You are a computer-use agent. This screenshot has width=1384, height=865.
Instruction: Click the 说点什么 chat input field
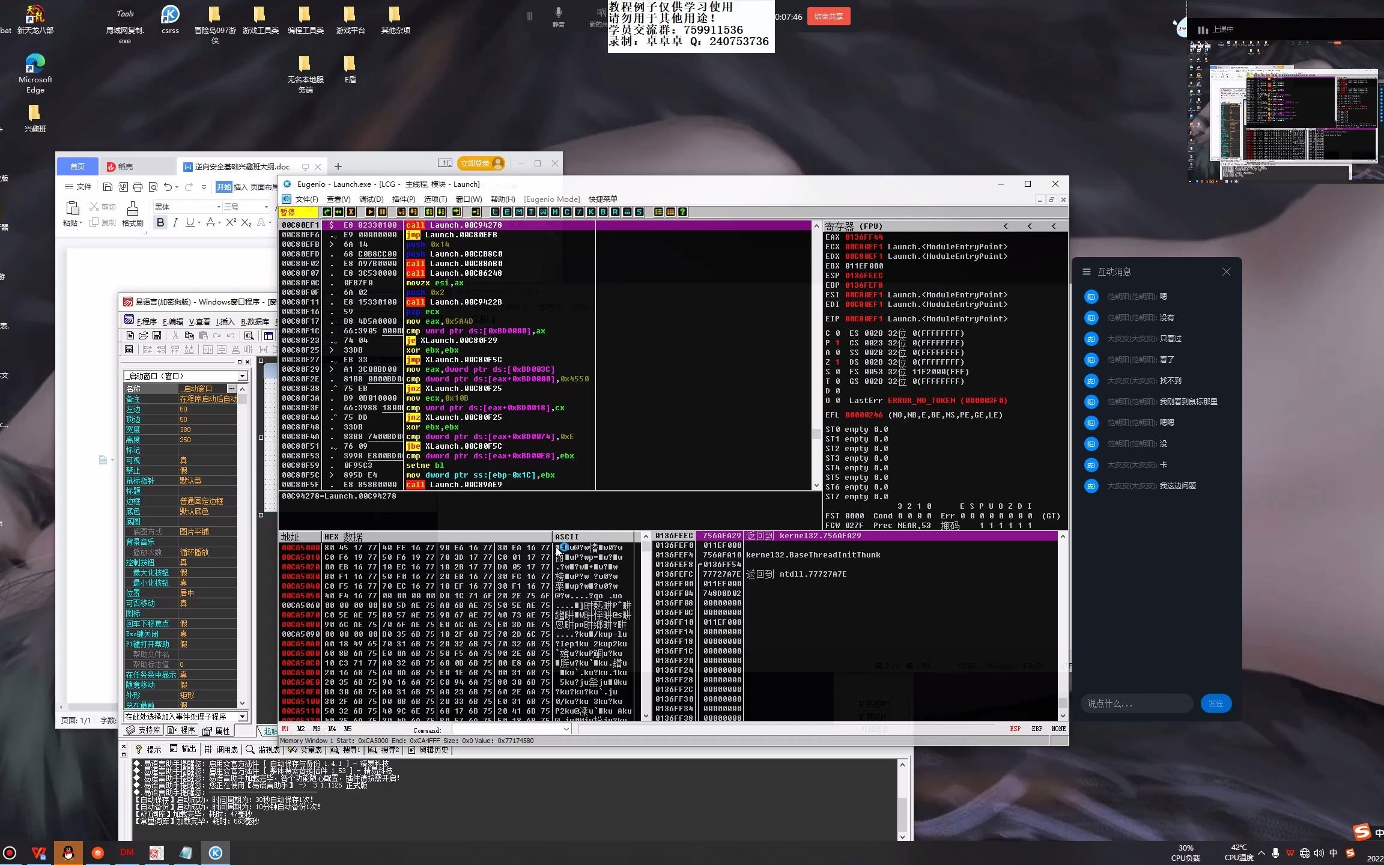[1135, 703]
